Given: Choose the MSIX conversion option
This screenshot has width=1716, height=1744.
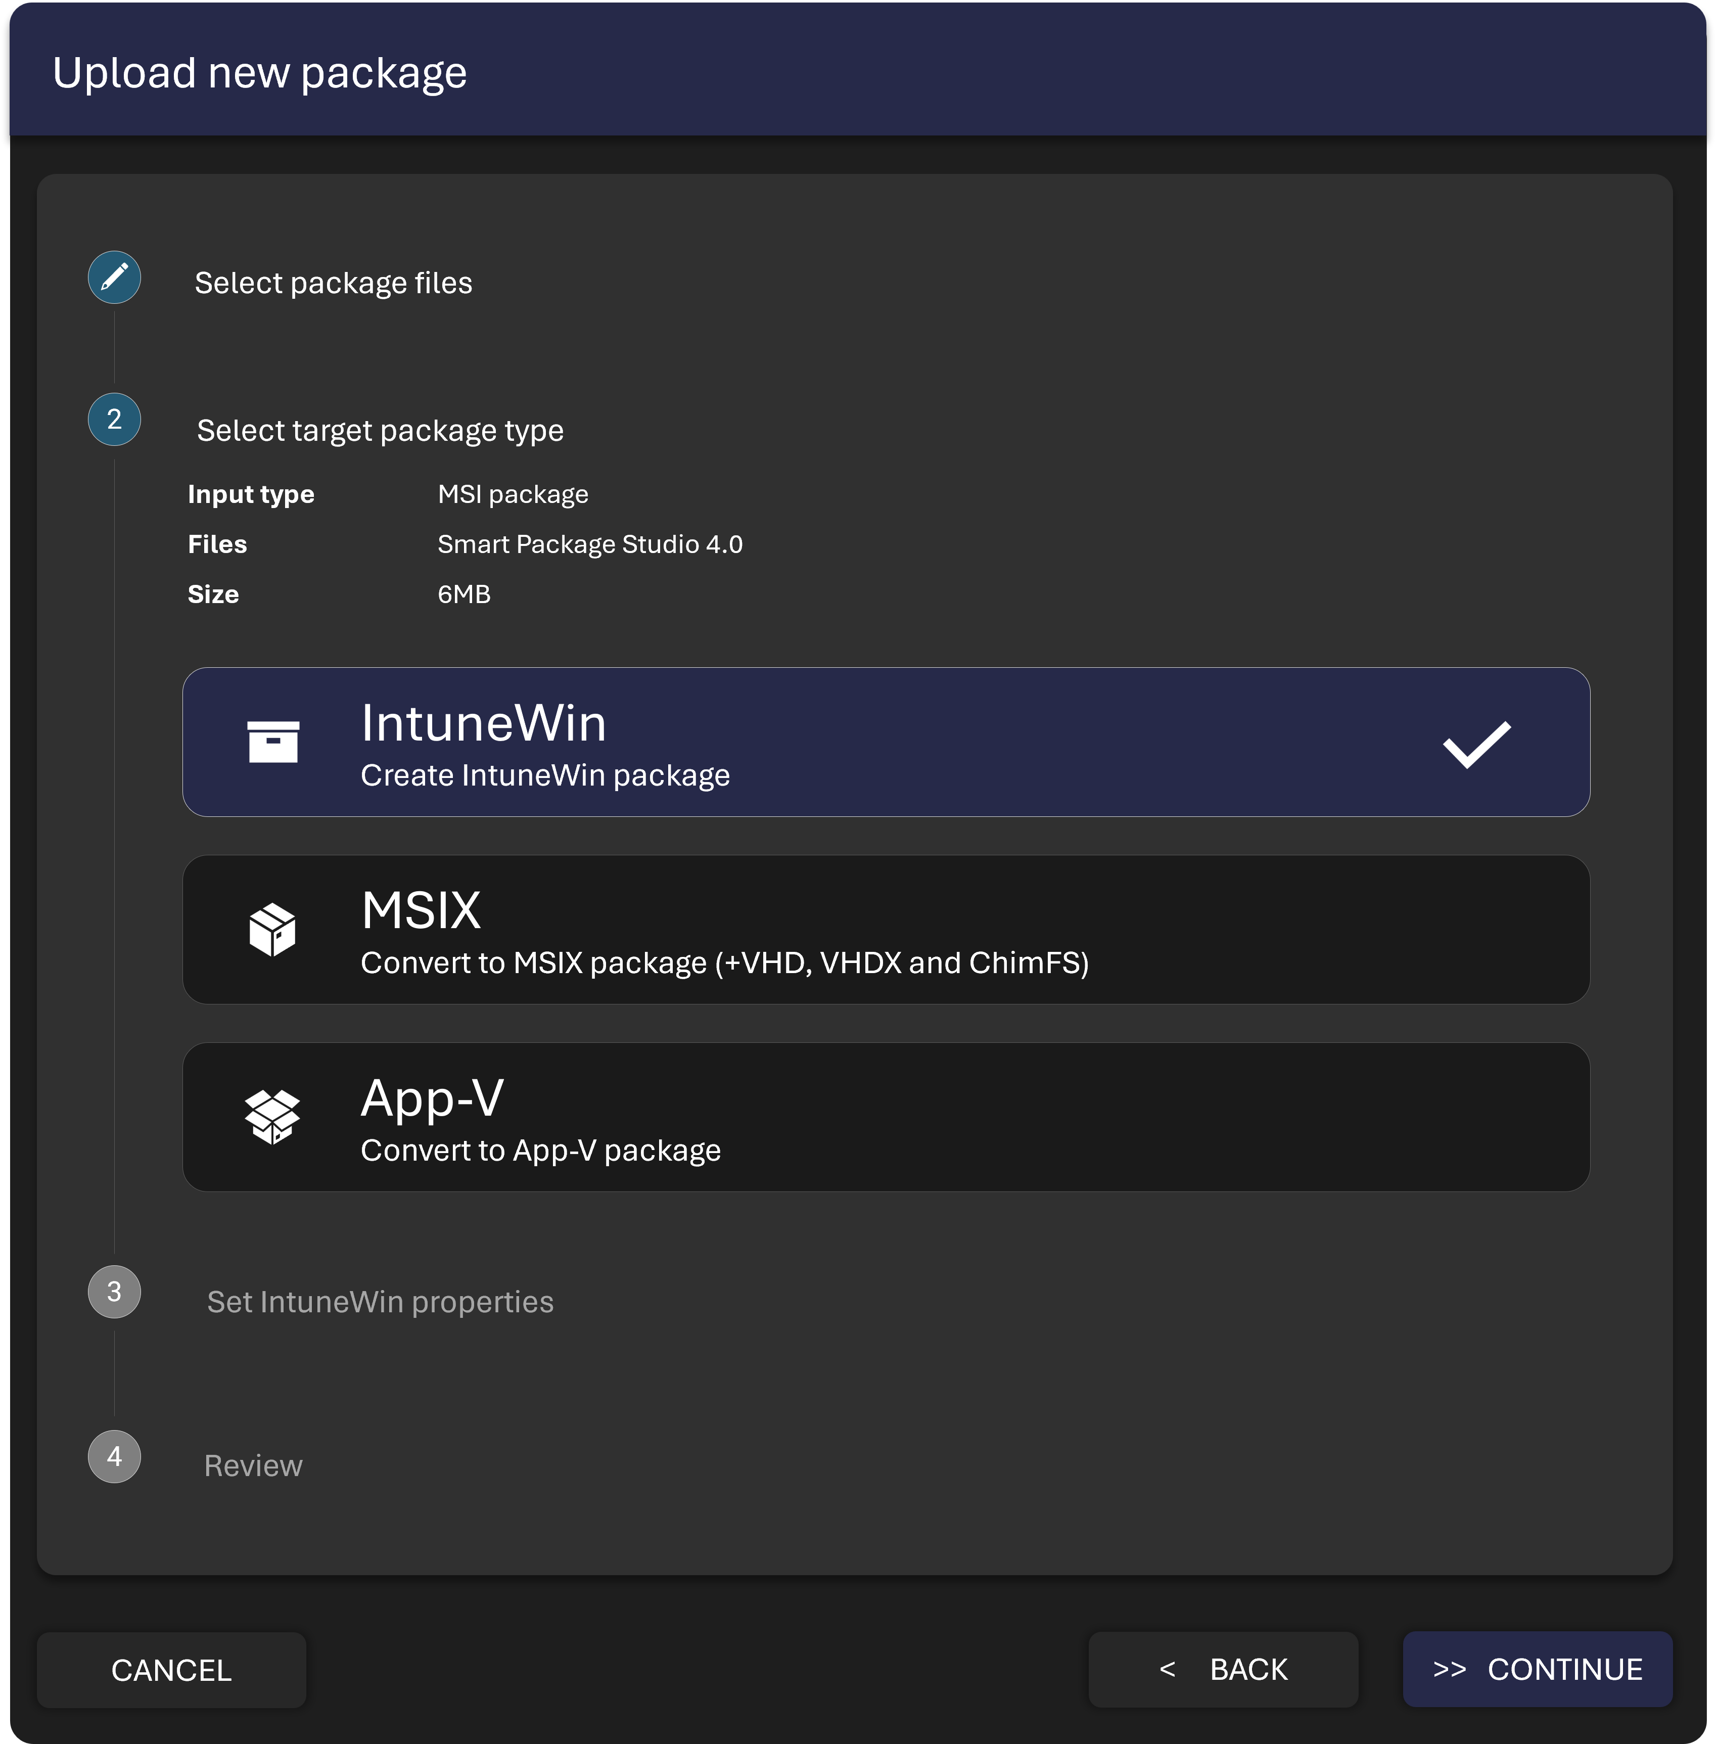Looking at the screenshot, I should 885,929.
